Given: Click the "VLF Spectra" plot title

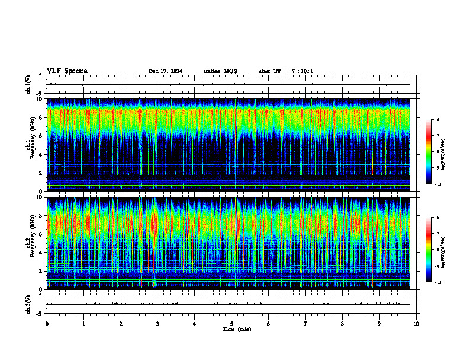Looking at the screenshot, I should tap(67, 71).
